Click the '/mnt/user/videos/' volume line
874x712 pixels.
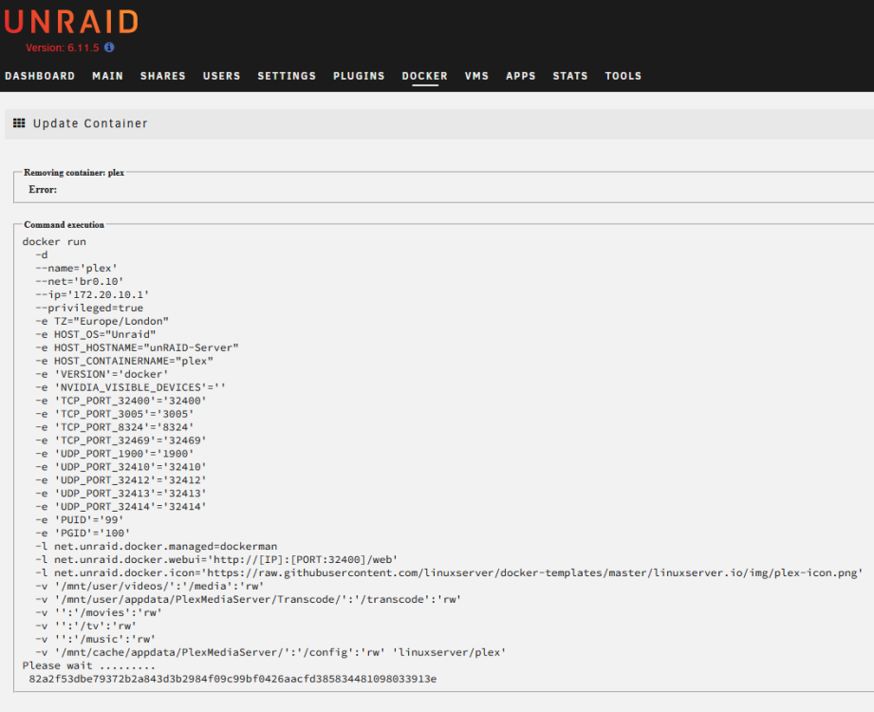click(149, 587)
